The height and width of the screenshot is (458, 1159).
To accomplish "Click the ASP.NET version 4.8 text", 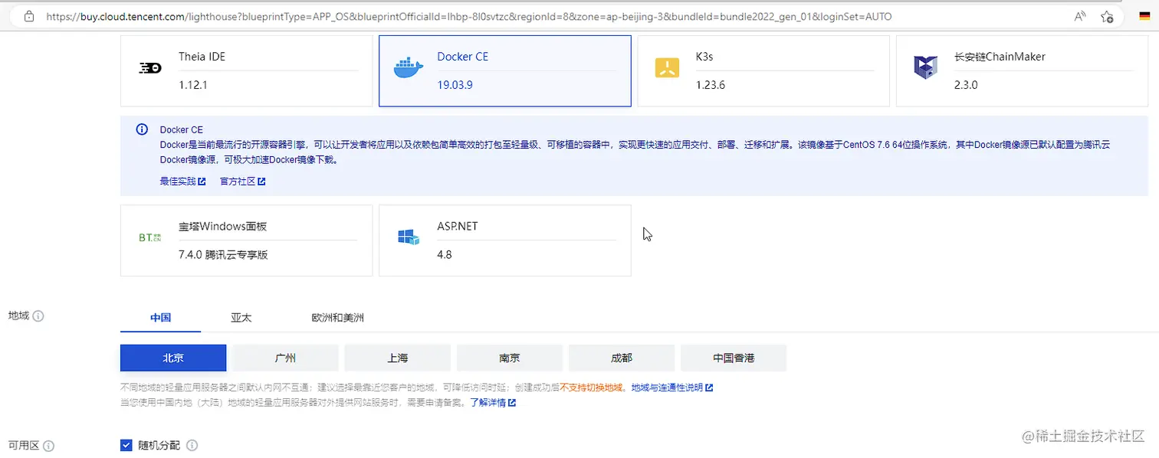I will pyautogui.click(x=445, y=255).
